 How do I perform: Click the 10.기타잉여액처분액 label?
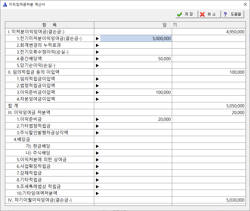pyautogui.click(x=37, y=193)
